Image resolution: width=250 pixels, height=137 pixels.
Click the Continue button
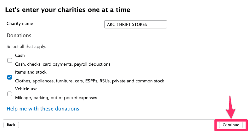click(231, 125)
